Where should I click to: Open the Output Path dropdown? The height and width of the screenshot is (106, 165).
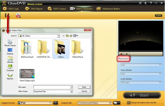pos(95,103)
